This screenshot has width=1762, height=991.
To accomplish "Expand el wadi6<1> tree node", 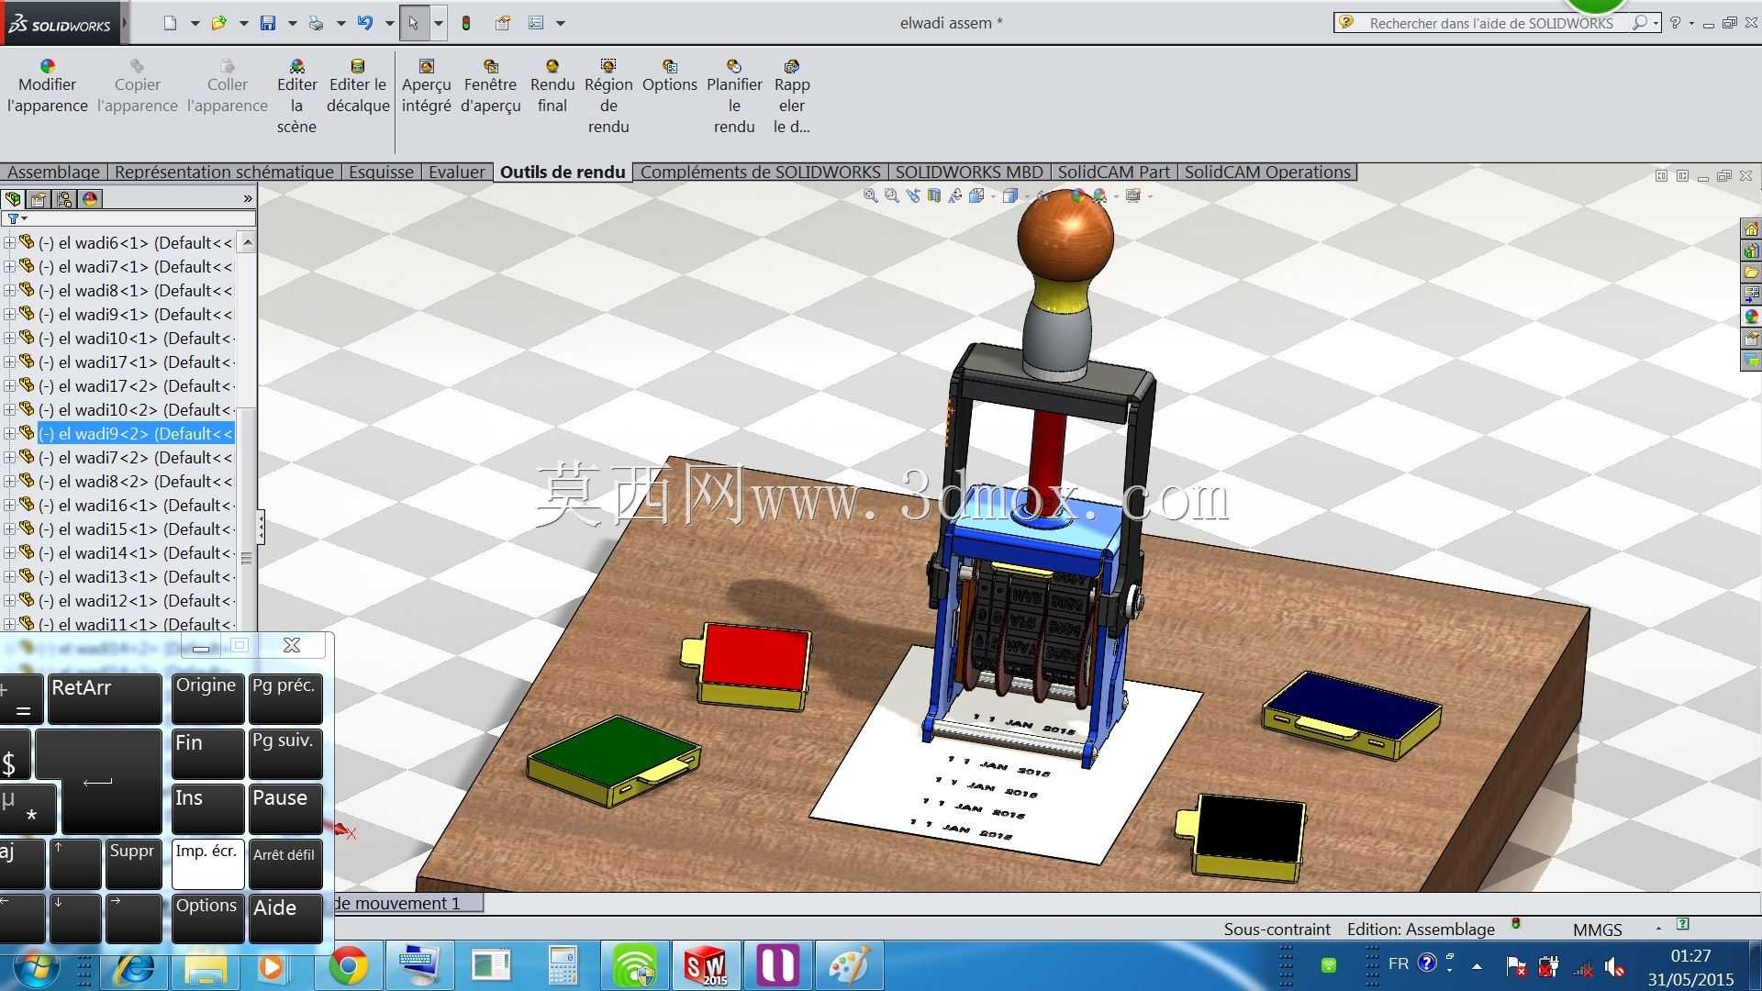I will pos(9,243).
